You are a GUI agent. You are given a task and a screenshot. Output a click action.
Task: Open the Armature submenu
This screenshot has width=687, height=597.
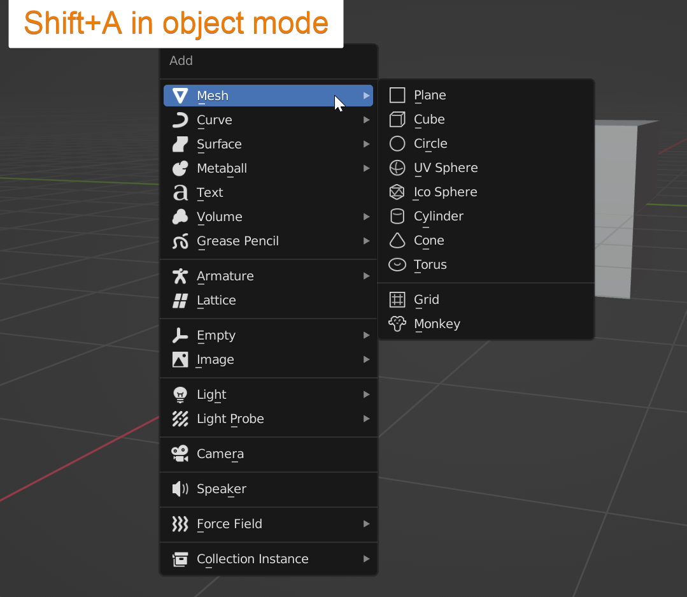click(x=225, y=276)
